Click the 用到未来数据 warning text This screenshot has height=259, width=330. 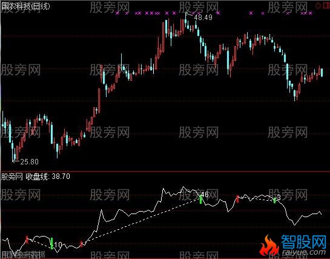pyautogui.click(x=23, y=254)
